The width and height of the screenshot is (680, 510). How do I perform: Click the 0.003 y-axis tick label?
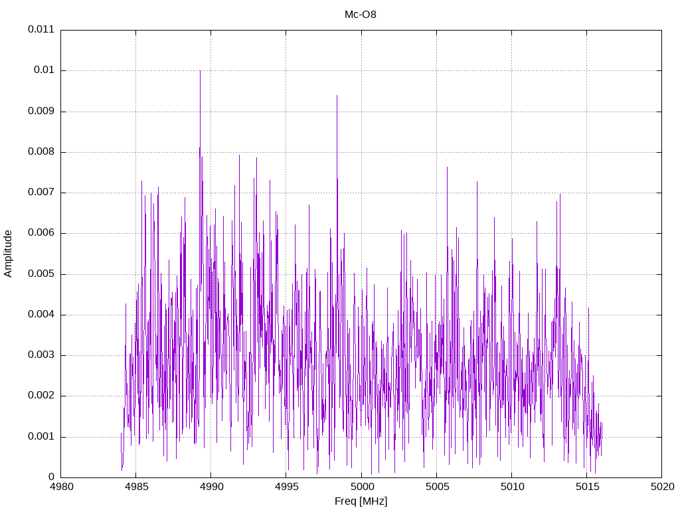(41, 355)
